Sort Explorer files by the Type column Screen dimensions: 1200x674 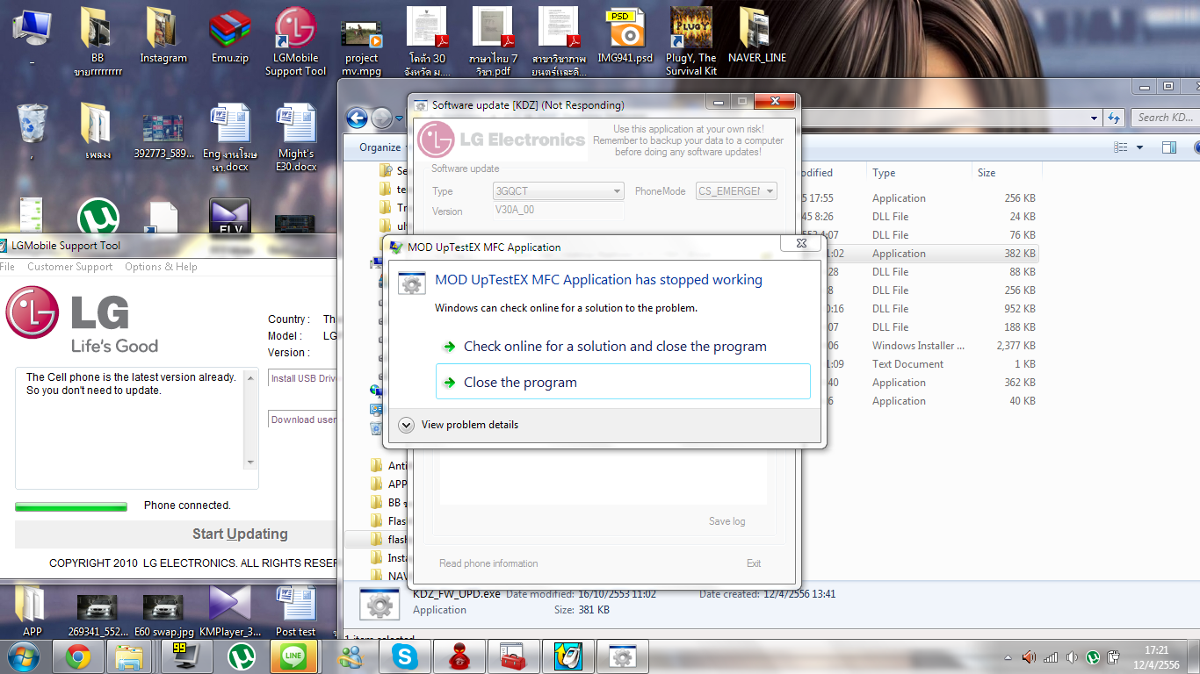coord(918,173)
